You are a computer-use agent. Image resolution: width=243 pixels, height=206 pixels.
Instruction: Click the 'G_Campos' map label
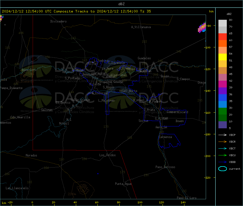click(184, 79)
